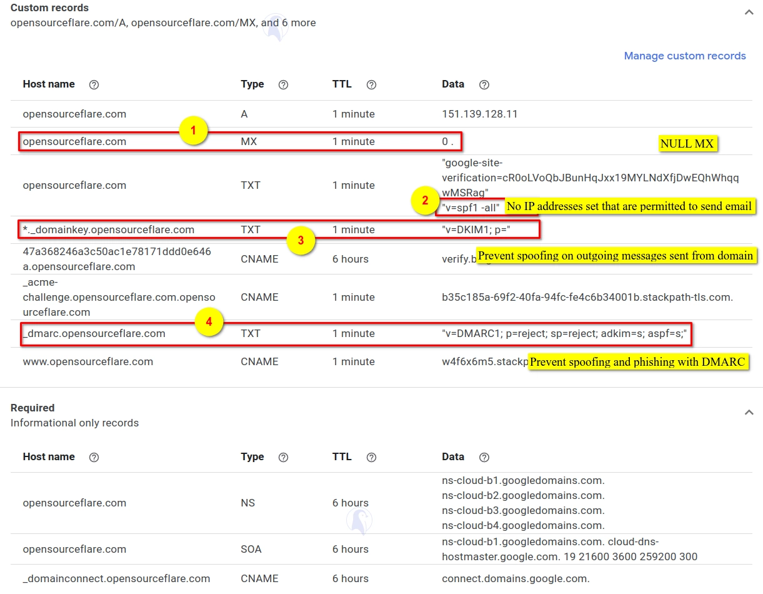Click the Data help icon in Required section
763x594 pixels.
pos(484,457)
